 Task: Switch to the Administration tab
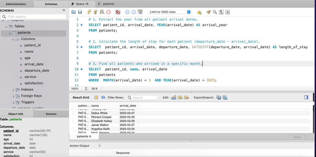coord(16,4)
